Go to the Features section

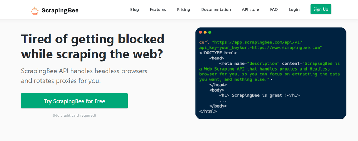(158, 10)
